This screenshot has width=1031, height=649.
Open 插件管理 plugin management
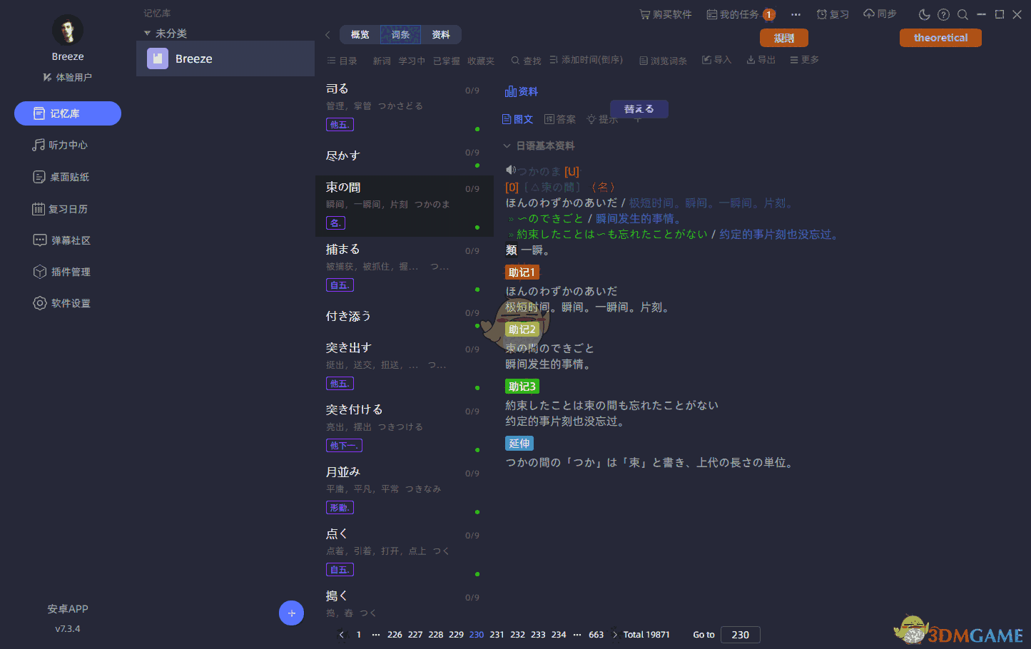point(67,271)
